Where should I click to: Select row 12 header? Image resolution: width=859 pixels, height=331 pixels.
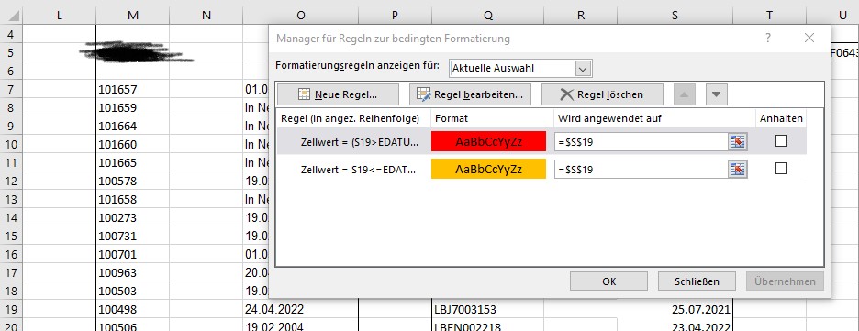(x=12, y=181)
